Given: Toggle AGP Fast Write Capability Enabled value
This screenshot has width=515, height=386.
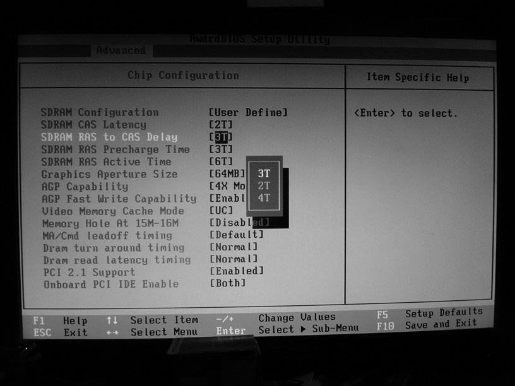Looking at the screenshot, I should click(227, 198).
